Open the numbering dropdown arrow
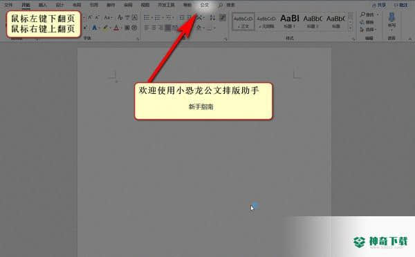415x257 pixels. tap(163, 18)
